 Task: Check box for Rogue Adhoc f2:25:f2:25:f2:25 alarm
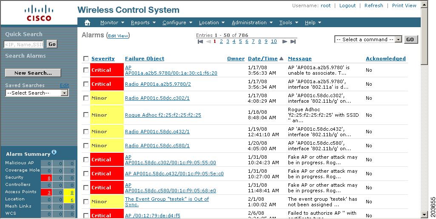[x=86, y=115]
